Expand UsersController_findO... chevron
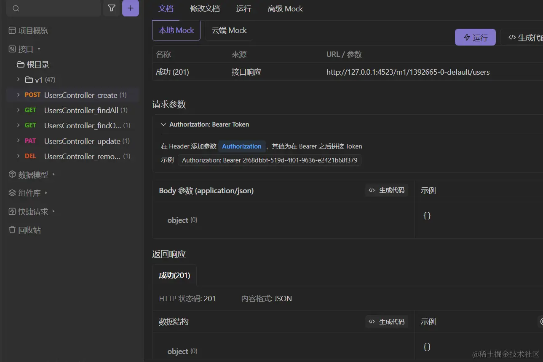543x362 pixels. pyautogui.click(x=18, y=125)
